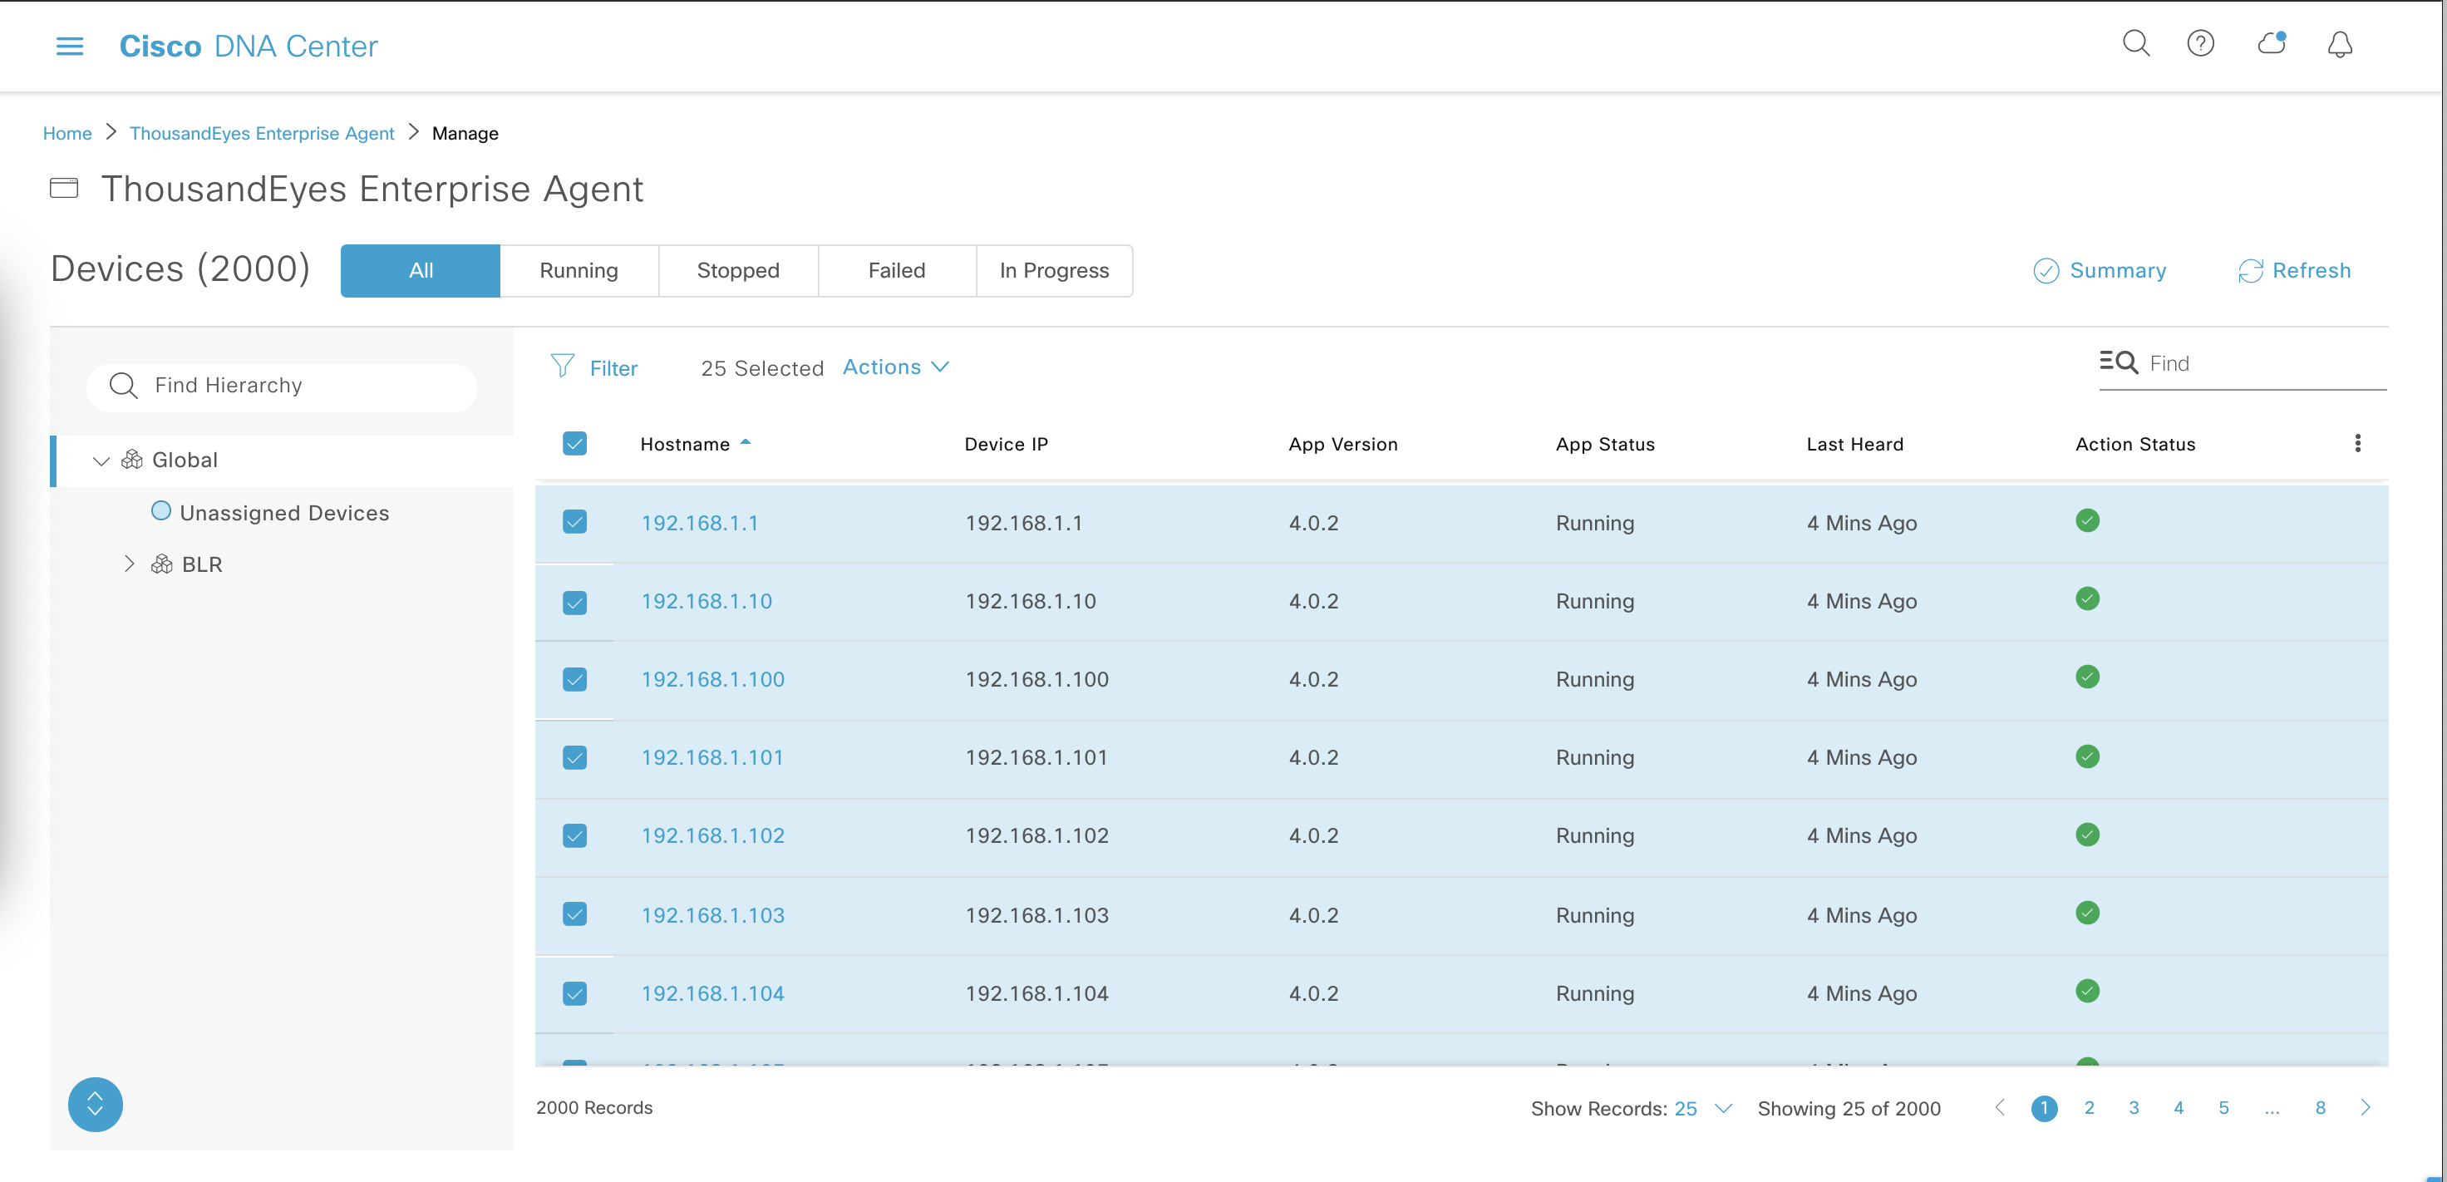This screenshot has height=1182, width=2447.
Task: Click the blue round scroll button
Action: tap(95, 1104)
